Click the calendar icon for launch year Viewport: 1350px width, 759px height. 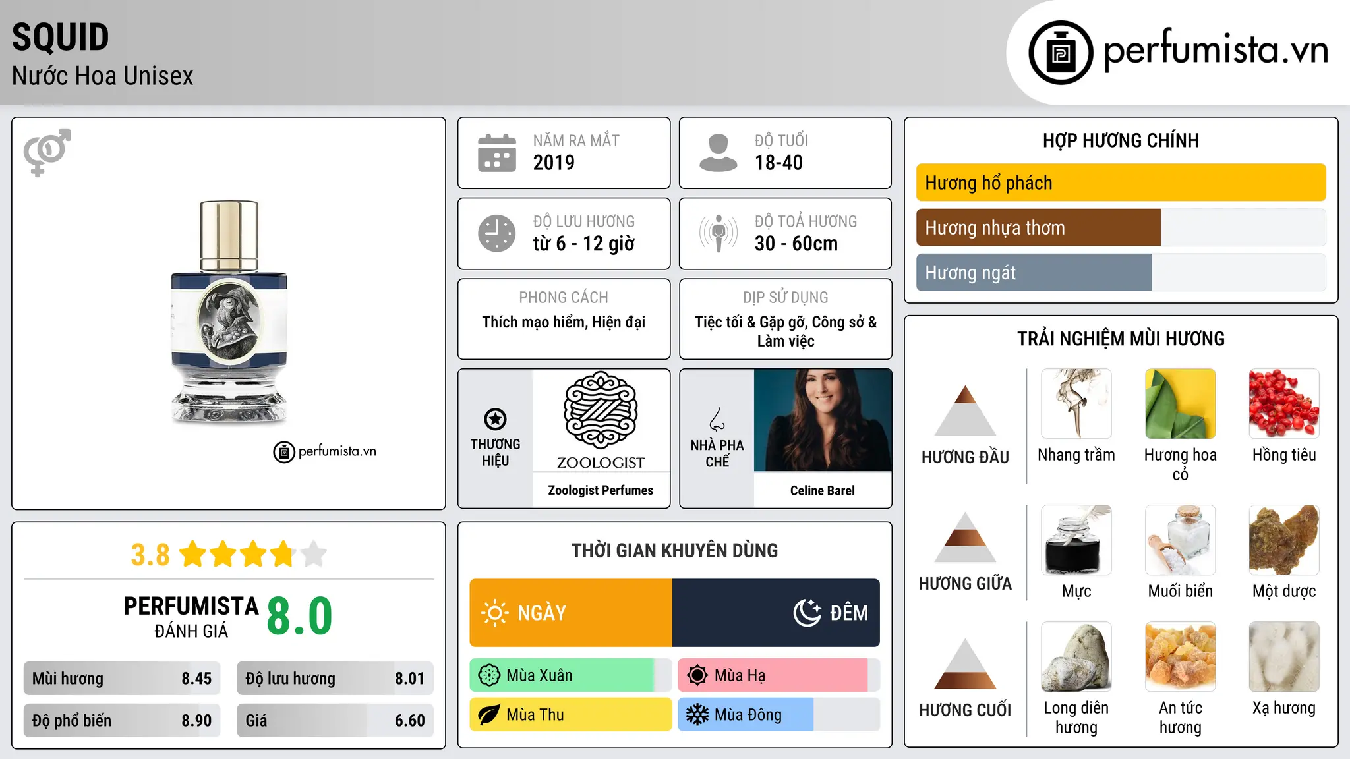497,153
